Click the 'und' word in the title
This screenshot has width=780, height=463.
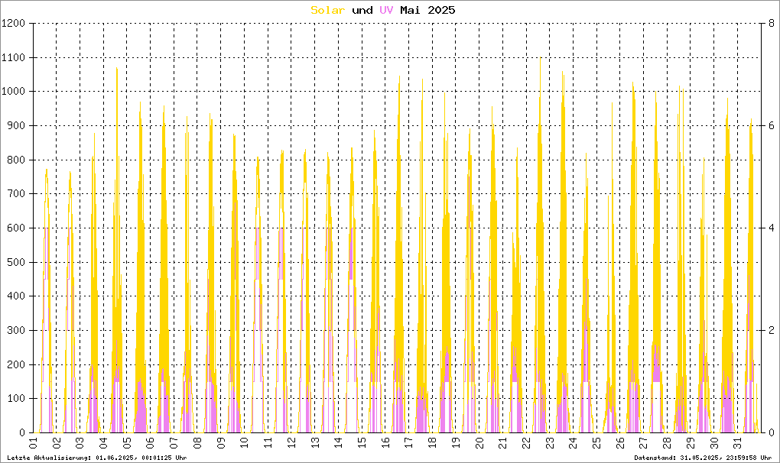362,10
